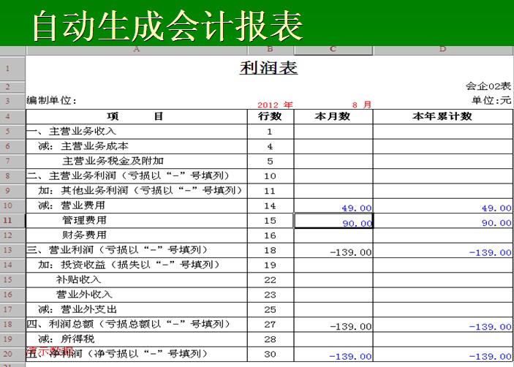Select row 18 header
Screen dimensions: 514x367
pyautogui.click(x=12, y=325)
